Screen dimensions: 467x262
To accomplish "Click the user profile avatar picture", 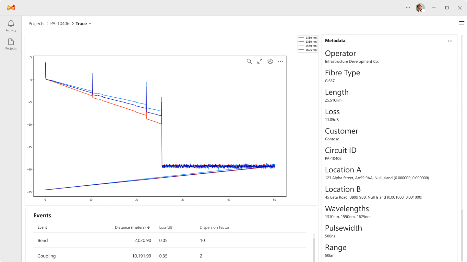I will (420, 7).
